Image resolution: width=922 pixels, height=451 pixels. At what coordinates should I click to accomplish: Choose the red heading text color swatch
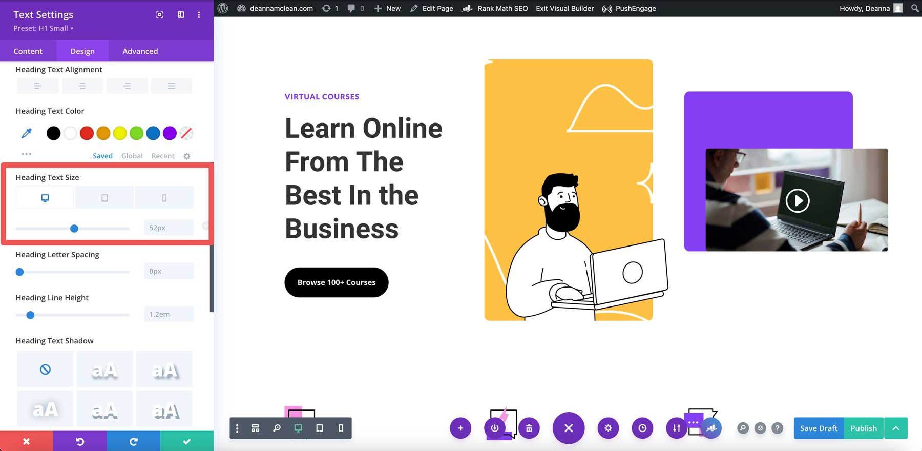point(87,133)
